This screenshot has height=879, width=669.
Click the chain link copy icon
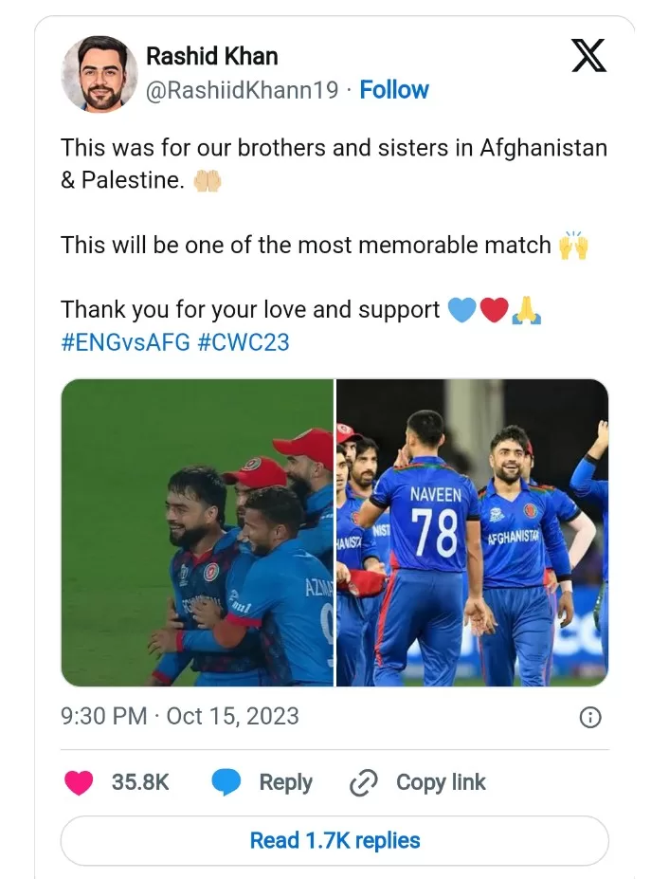pyautogui.click(x=364, y=782)
